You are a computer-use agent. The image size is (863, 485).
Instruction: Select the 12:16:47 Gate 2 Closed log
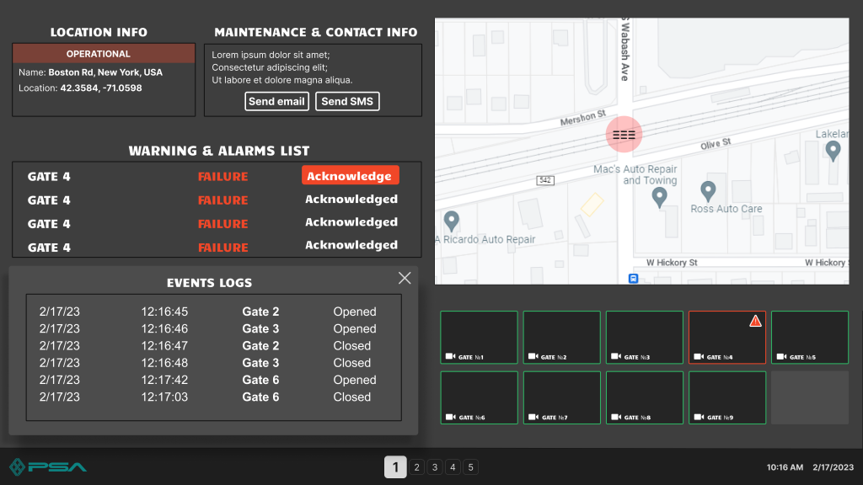[213, 345]
